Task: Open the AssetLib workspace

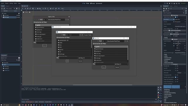Action: [99, 4]
